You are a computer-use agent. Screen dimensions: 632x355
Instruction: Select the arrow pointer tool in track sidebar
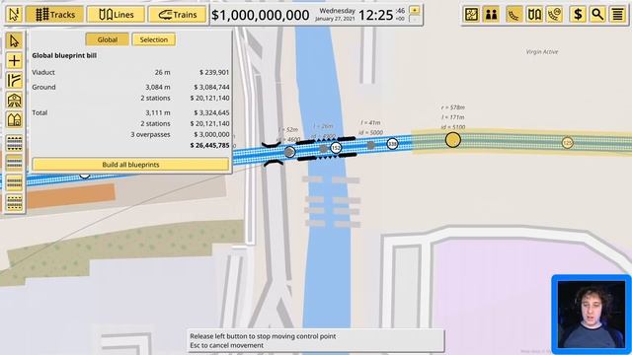(14, 41)
